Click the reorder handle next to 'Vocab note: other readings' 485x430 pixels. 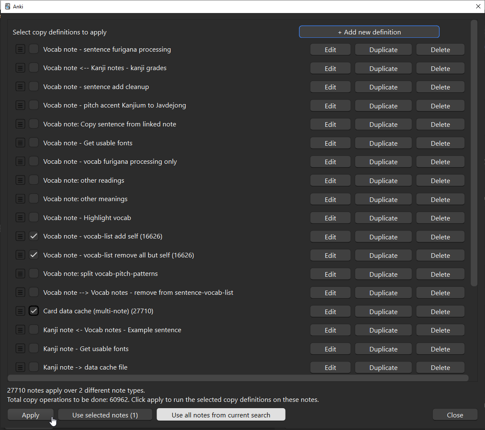(x=20, y=180)
